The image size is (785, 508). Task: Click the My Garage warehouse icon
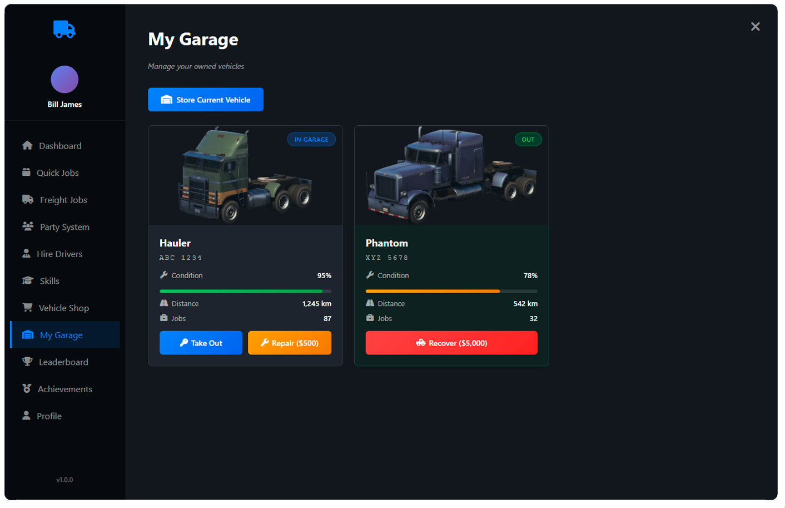(x=28, y=334)
